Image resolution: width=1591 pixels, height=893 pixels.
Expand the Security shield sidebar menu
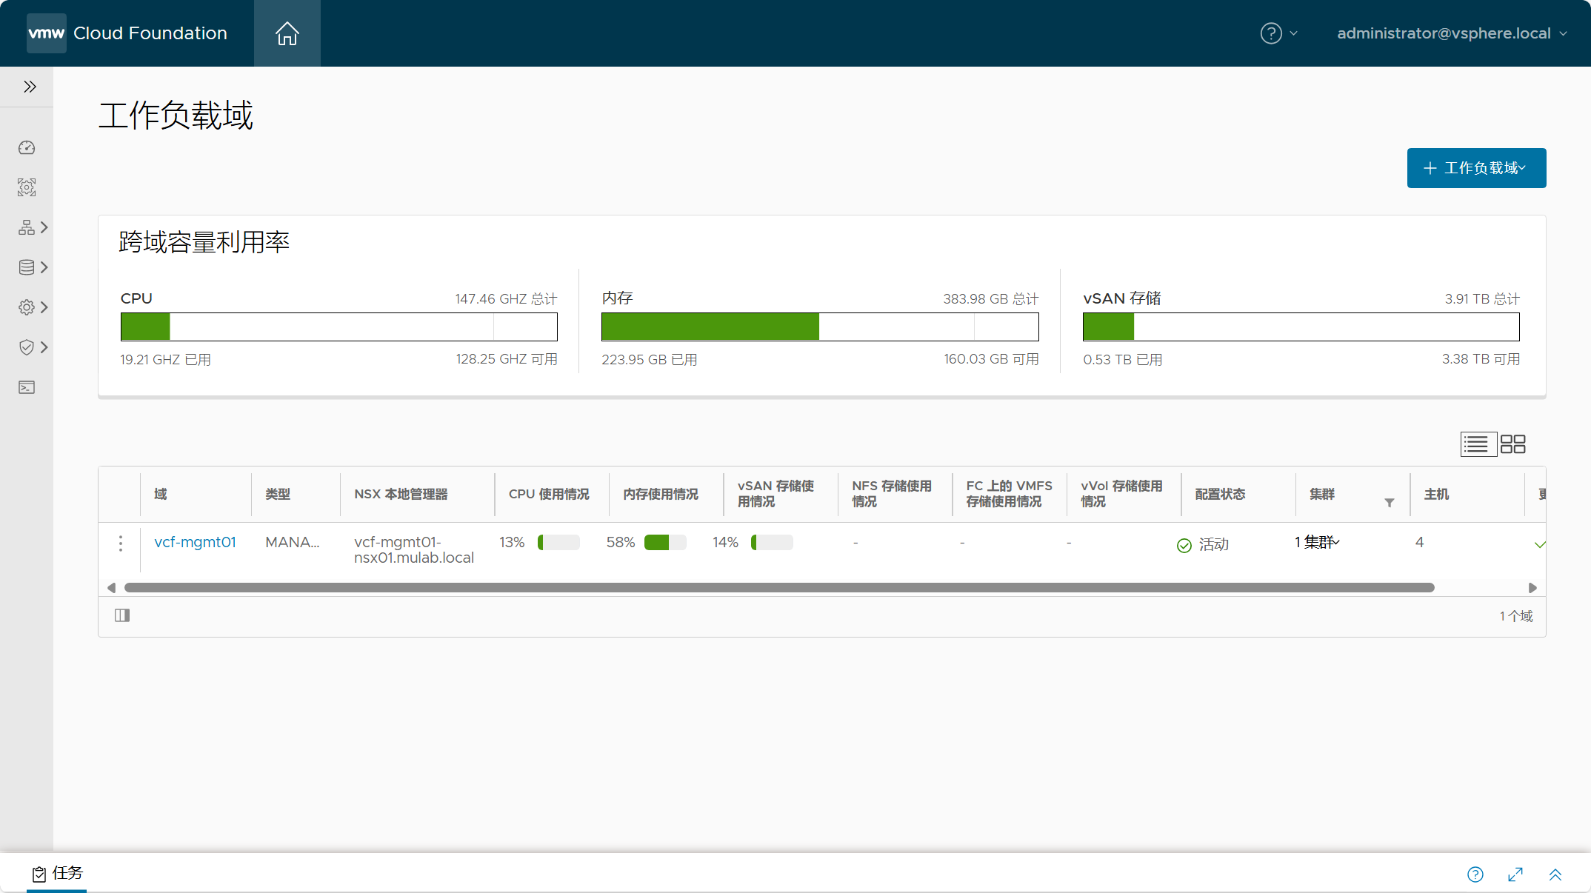pos(33,347)
